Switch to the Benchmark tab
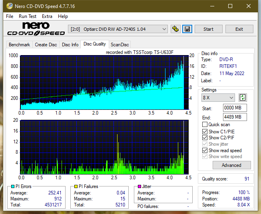This screenshot has width=261, height=214. click(20, 45)
